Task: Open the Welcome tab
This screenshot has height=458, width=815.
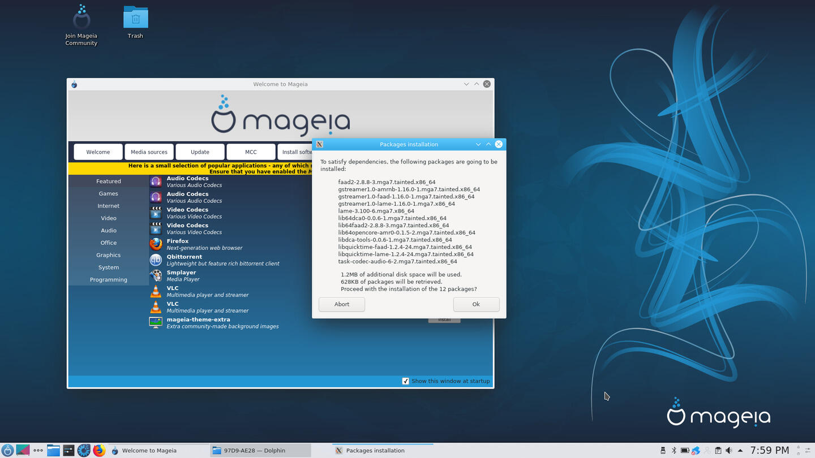Action: (x=98, y=152)
